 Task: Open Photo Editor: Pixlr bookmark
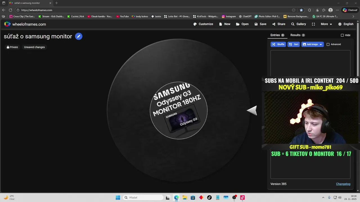click(267, 17)
